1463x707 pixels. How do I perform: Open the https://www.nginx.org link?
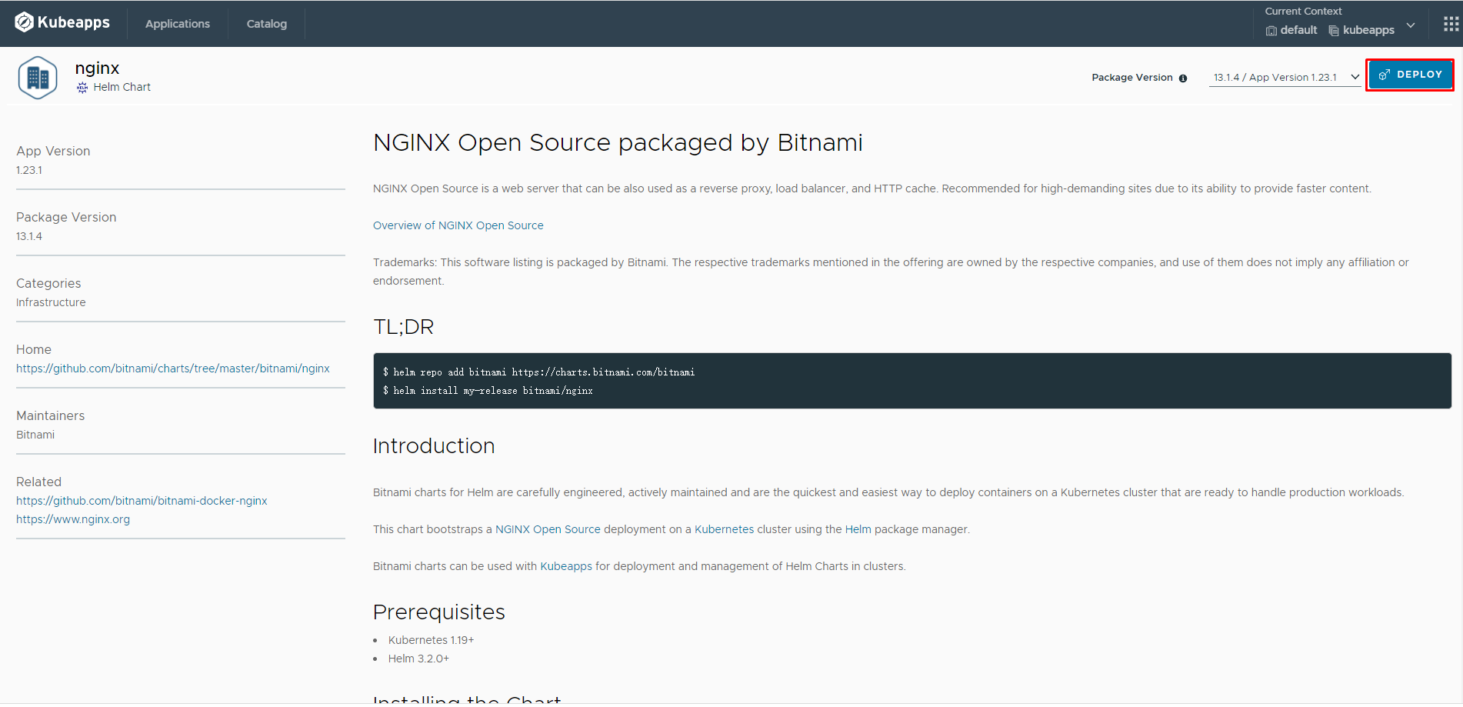(x=73, y=519)
